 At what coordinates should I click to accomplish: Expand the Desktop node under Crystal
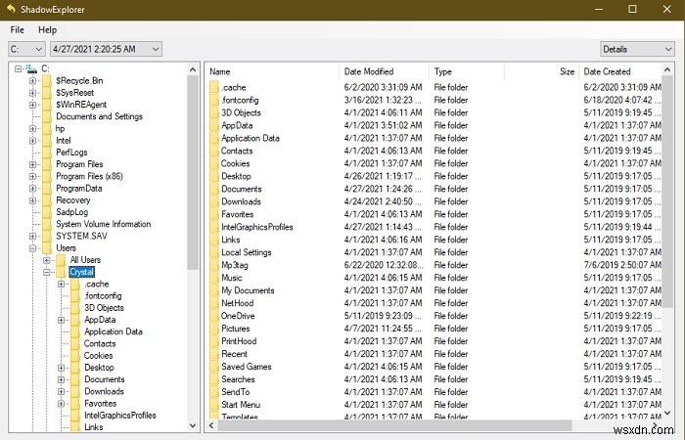point(61,368)
